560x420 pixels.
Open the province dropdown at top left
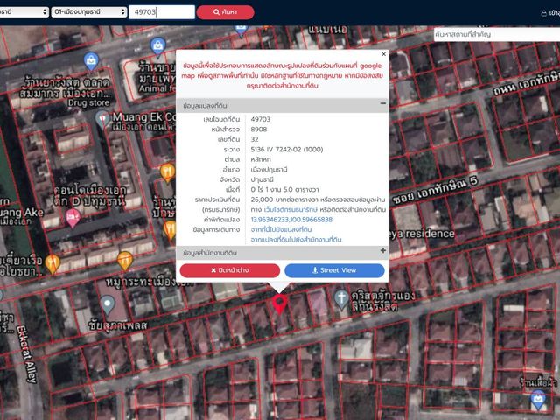[x=24, y=11]
